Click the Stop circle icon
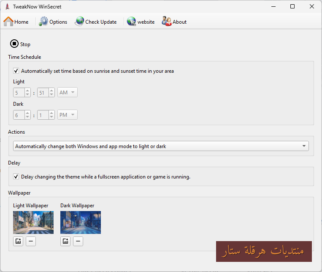The height and width of the screenshot is (272, 322). [14, 44]
